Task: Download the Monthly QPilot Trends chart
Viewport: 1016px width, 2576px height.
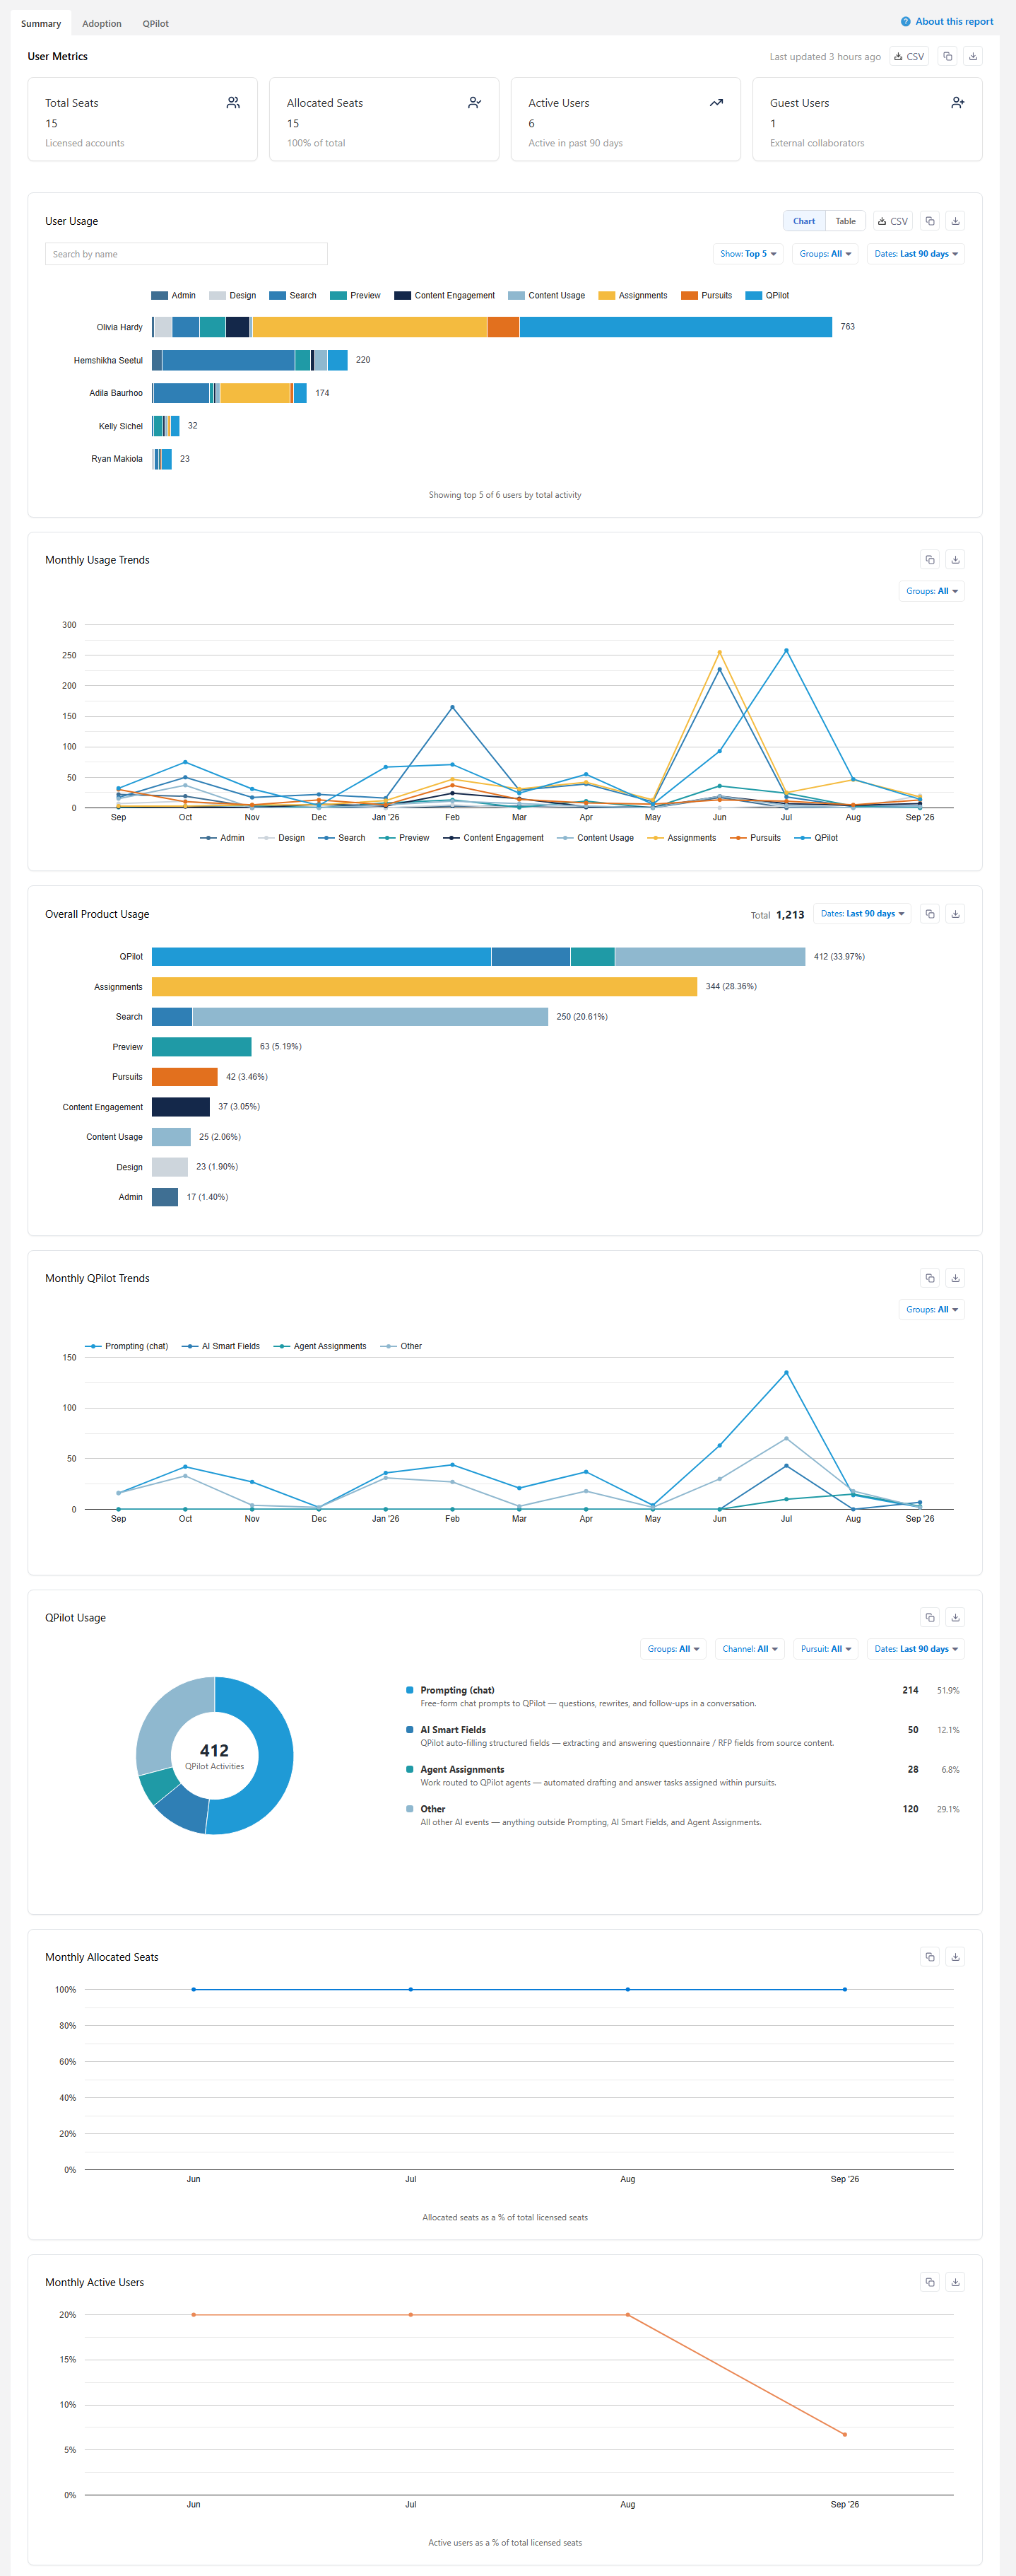Action: (955, 1278)
